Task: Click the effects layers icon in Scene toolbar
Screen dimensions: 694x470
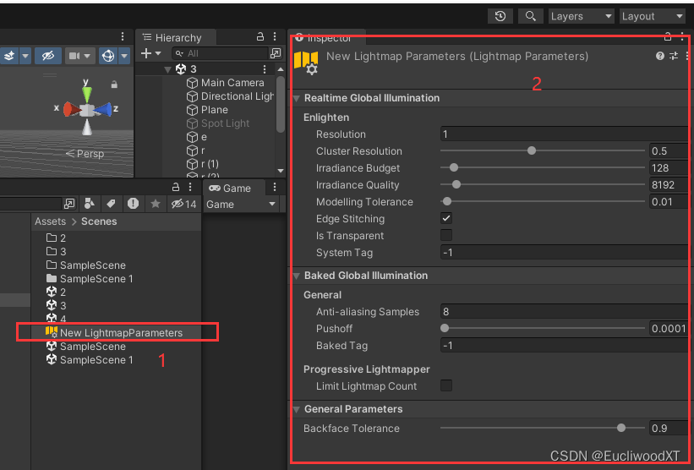Action: (x=9, y=56)
